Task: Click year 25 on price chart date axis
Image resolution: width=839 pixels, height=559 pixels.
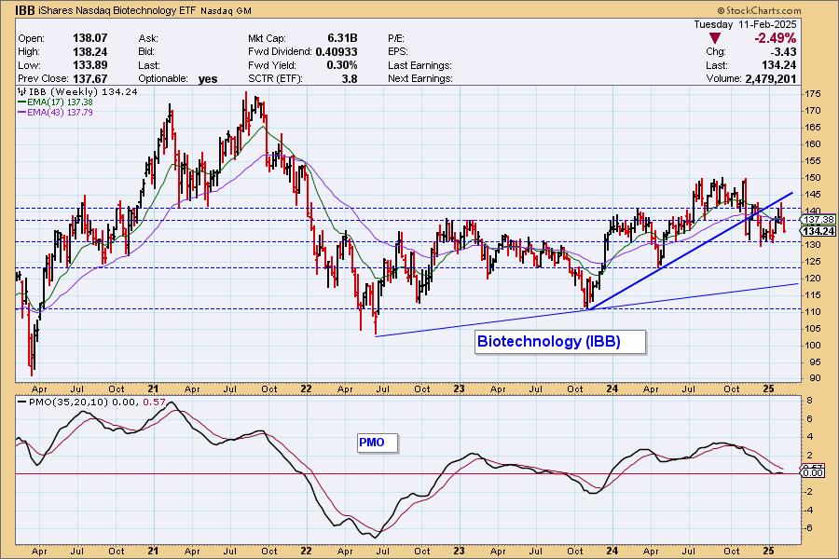Action: (x=768, y=389)
